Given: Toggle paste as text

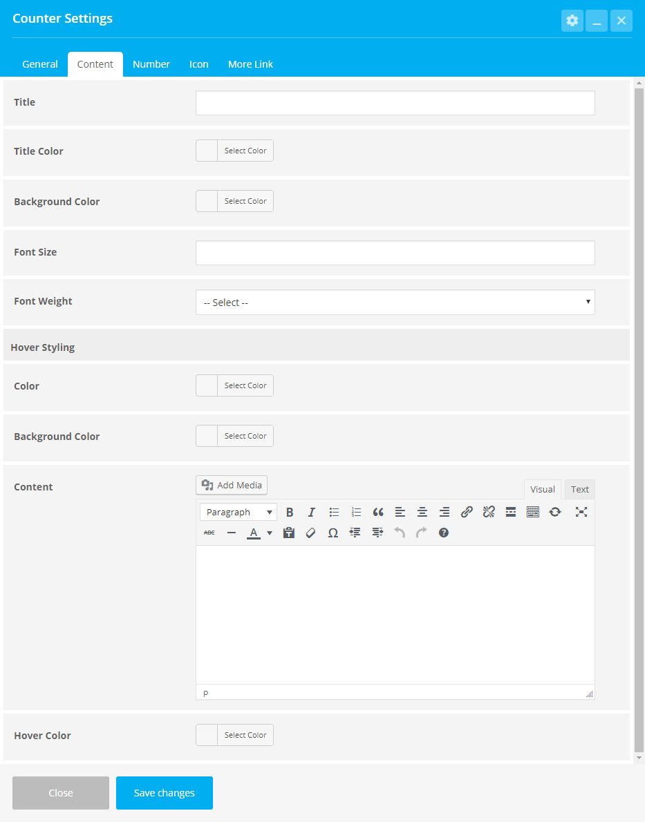Looking at the screenshot, I should pos(289,533).
